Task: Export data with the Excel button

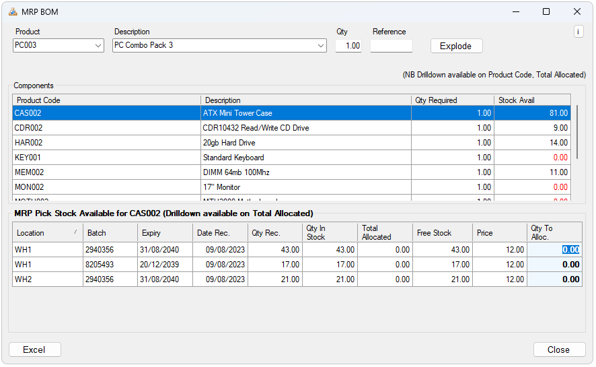Action: click(x=34, y=349)
